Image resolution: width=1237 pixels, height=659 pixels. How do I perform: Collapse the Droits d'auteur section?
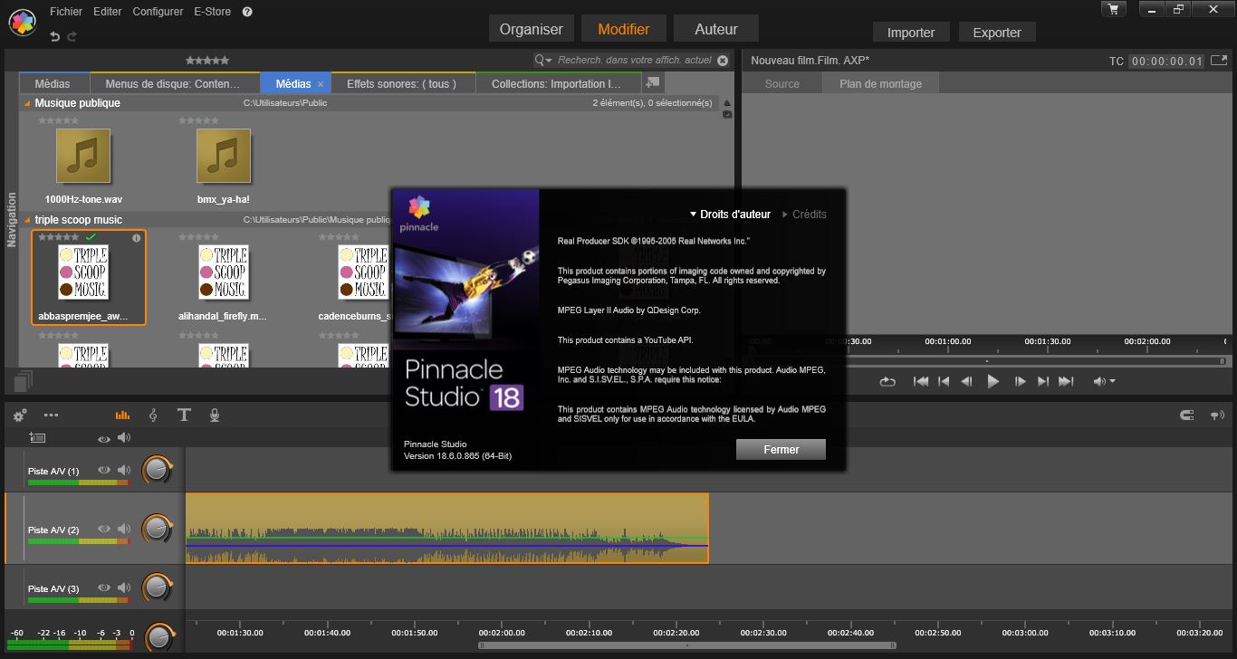730,215
